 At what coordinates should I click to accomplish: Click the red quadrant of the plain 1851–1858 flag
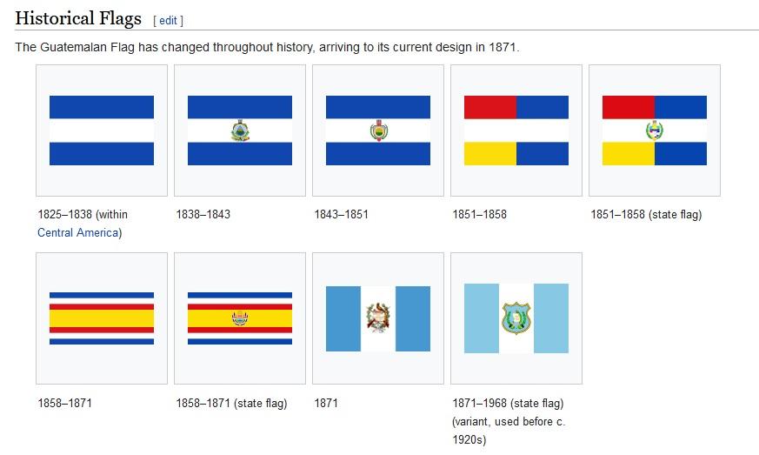point(490,107)
